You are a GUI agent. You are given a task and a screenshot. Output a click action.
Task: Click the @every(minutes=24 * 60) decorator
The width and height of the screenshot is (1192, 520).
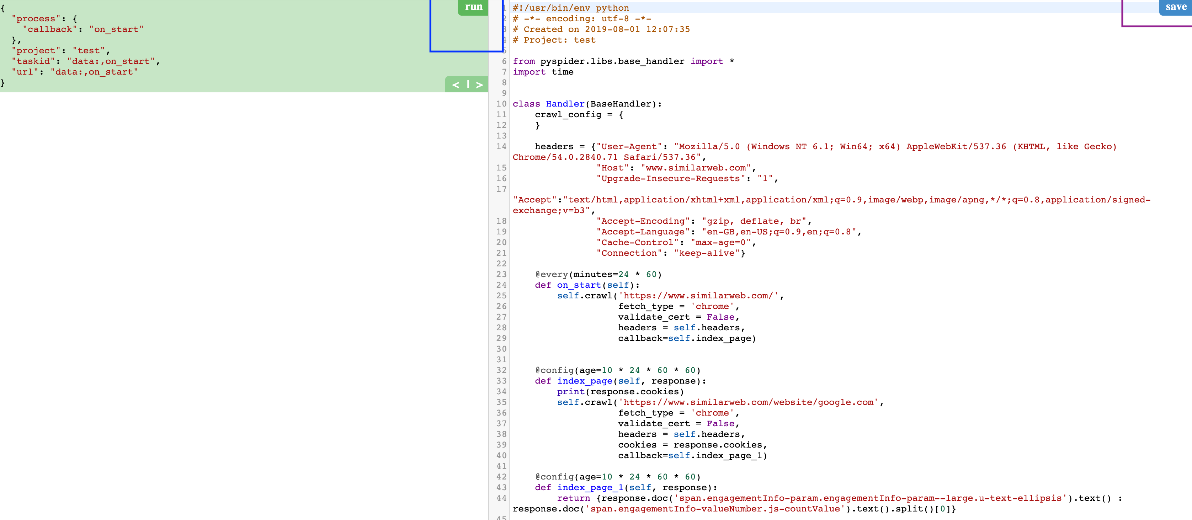click(598, 274)
